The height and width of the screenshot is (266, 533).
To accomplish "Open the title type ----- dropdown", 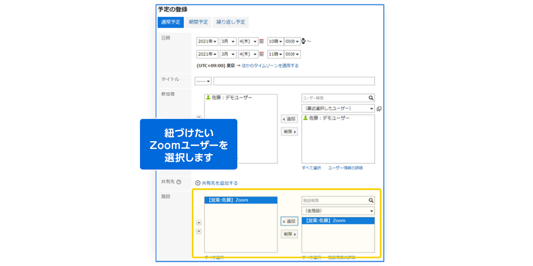I will click(203, 81).
